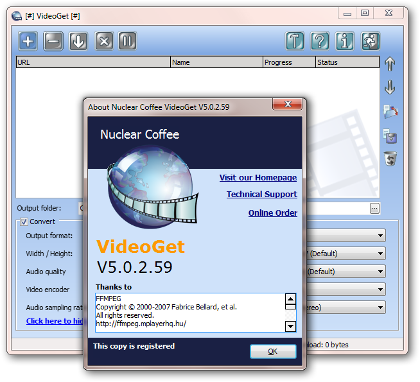
Task: Move item down with the down arrow
Action: point(390,87)
